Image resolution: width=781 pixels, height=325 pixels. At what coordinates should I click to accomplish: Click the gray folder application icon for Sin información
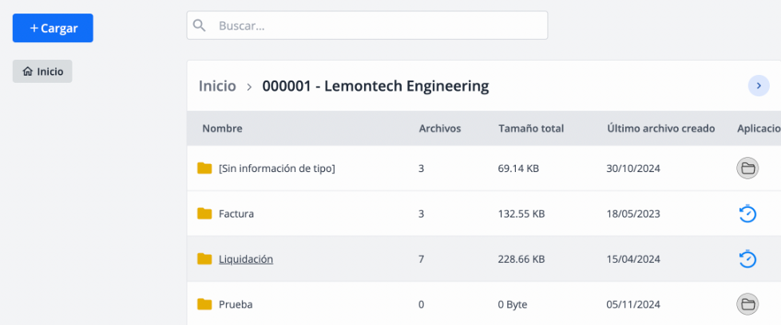click(x=747, y=168)
